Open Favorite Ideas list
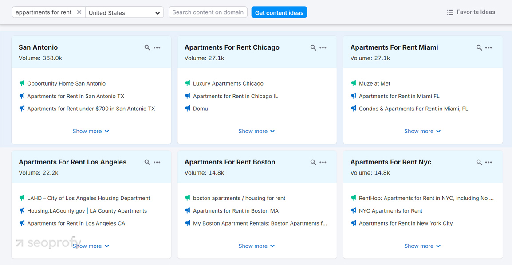Viewport: 512px width, 265px height. click(471, 12)
